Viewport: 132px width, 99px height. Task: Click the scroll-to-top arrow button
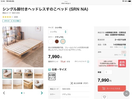click(x=126, y=93)
